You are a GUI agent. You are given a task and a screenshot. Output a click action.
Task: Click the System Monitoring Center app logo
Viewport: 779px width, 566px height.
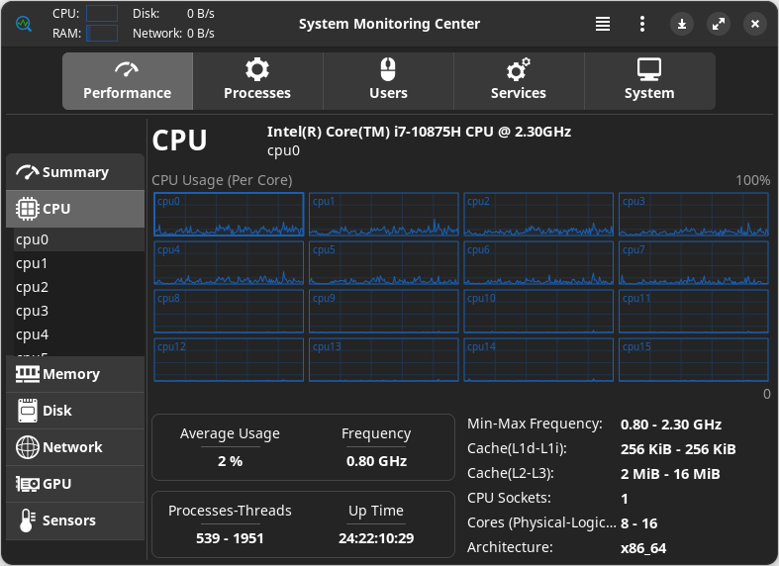pos(24,24)
